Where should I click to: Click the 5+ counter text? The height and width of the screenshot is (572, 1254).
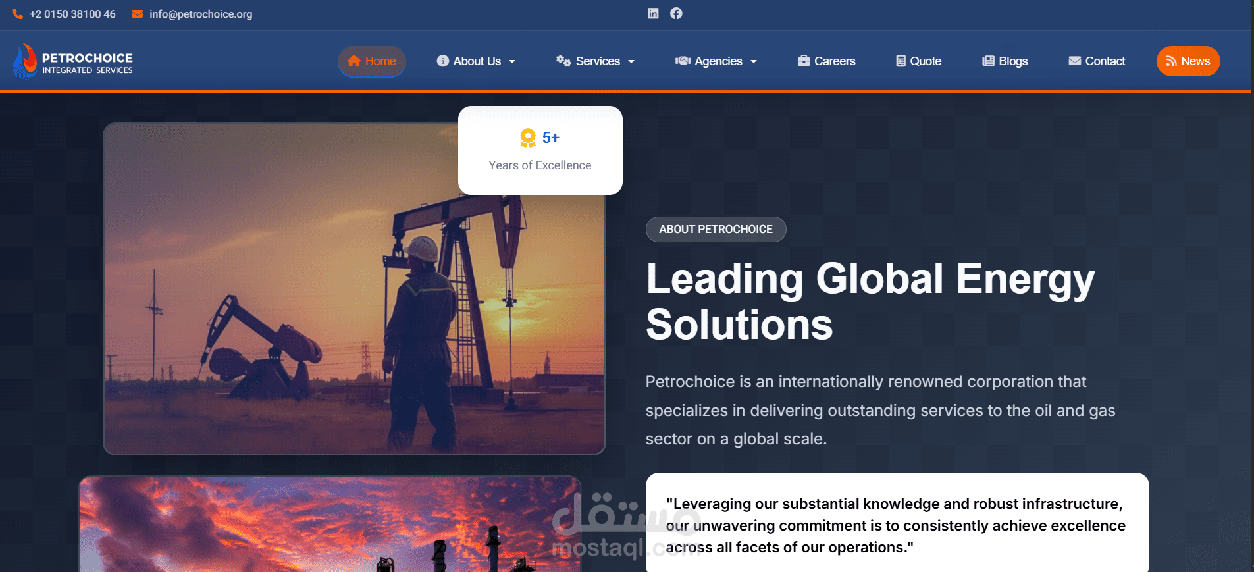coord(551,138)
